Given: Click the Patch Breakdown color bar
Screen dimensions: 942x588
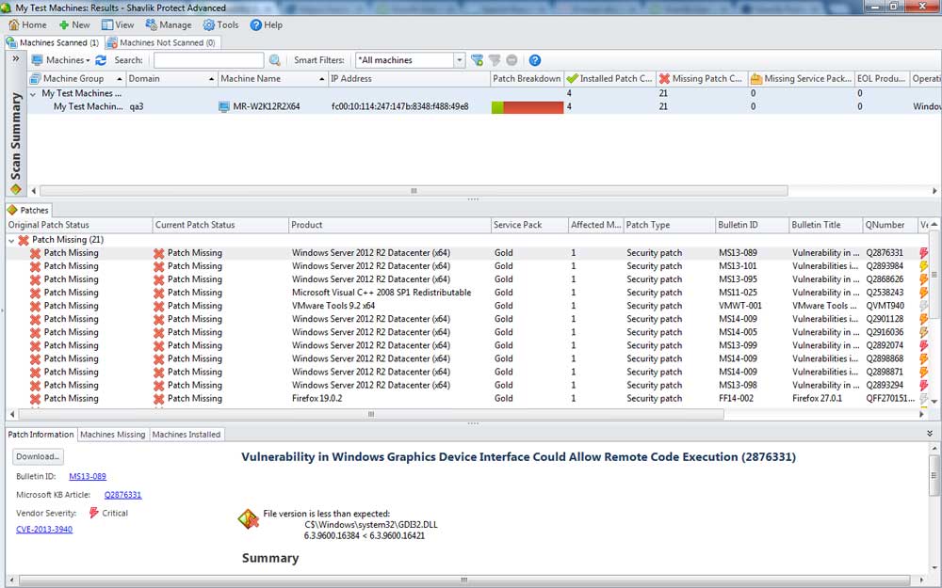Looking at the screenshot, I should point(528,107).
